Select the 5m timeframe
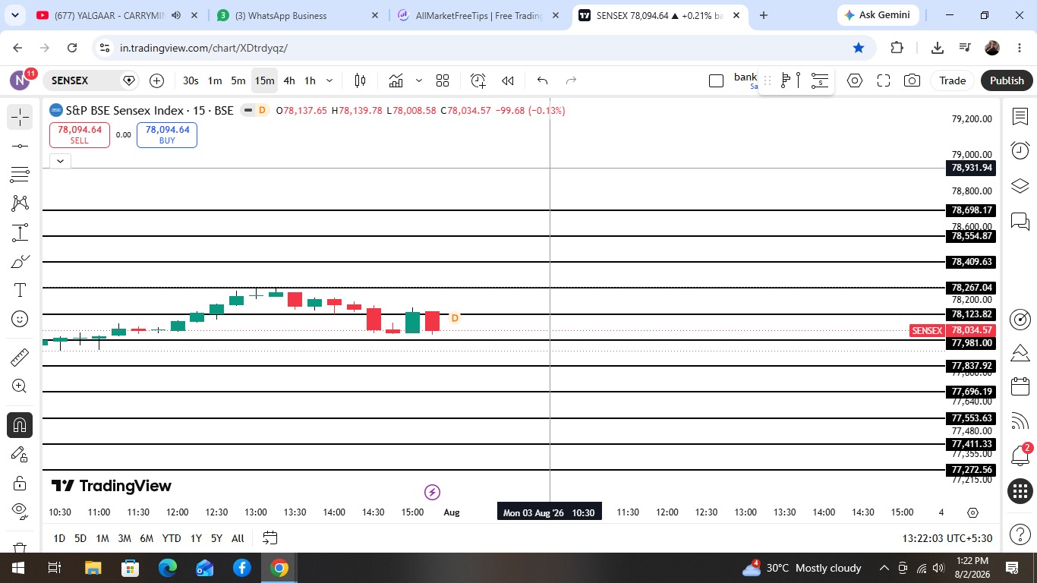 click(238, 80)
